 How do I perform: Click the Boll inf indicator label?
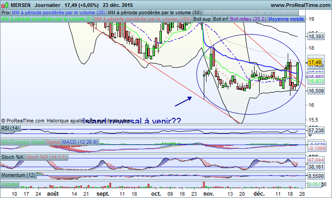[220, 19]
